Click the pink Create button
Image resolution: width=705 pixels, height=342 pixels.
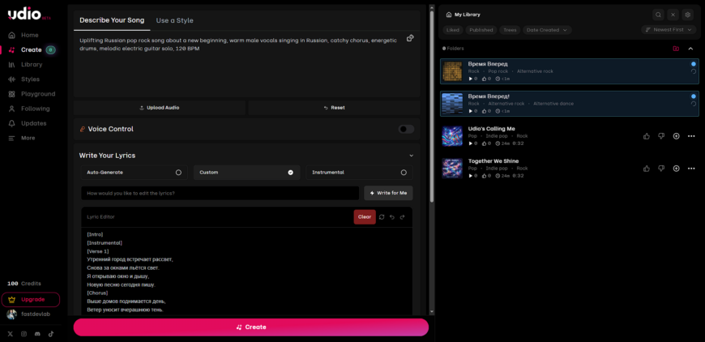(x=251, y=327)
